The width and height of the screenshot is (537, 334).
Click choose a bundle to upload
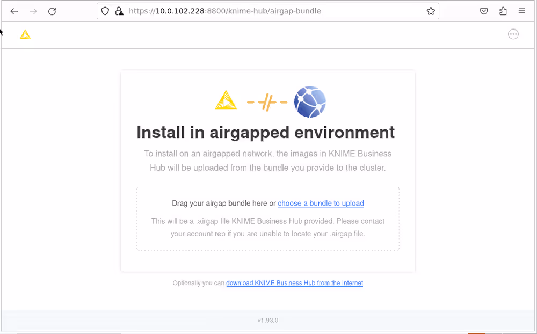tap(321, 204)
